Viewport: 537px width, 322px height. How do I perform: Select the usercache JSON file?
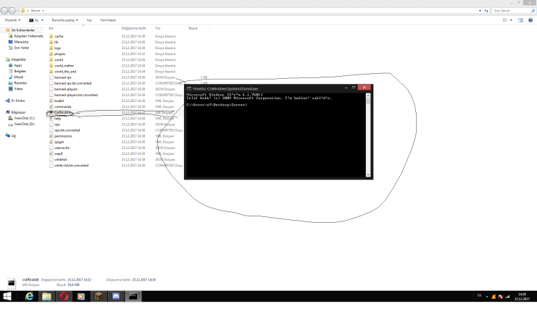[x=62, y=148]
